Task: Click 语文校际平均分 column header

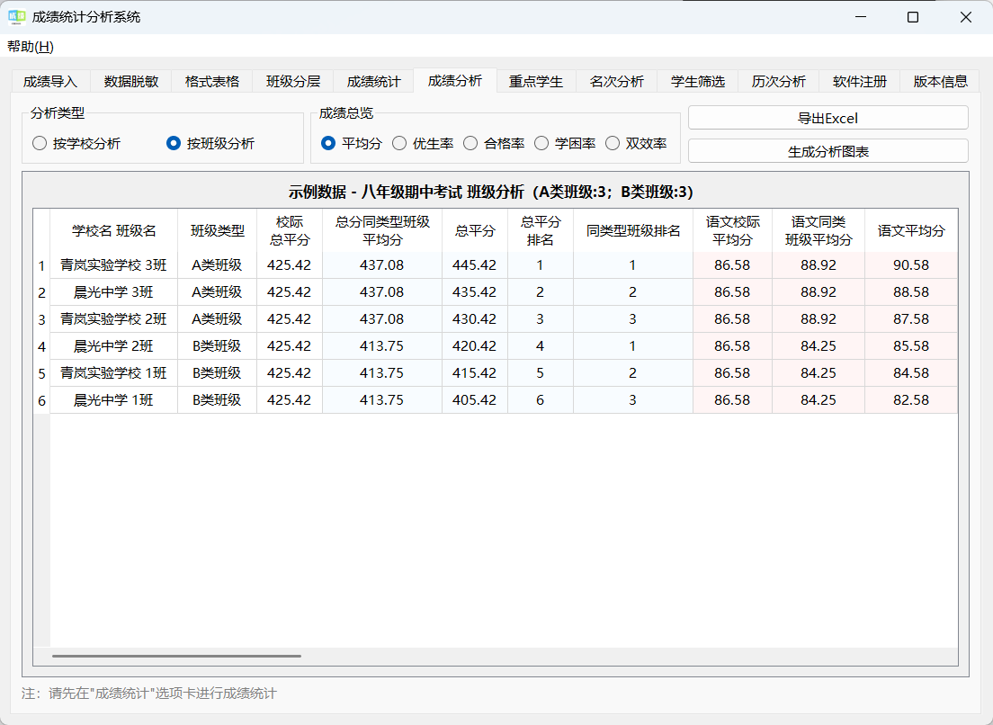Action: pos(733,231)
